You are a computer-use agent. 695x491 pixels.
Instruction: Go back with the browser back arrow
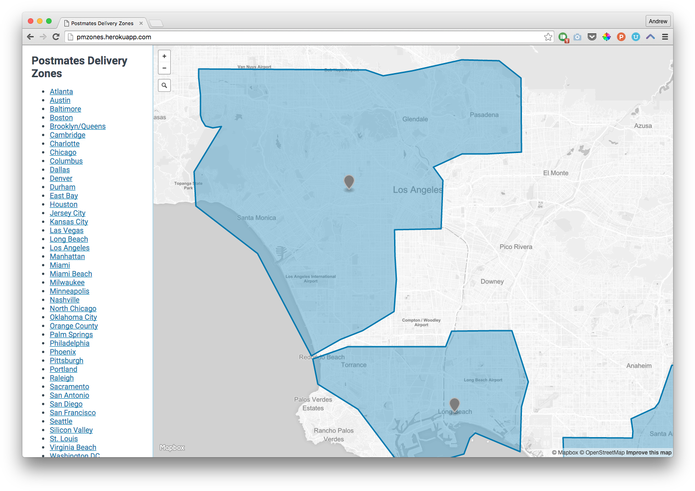click(31, 37)
